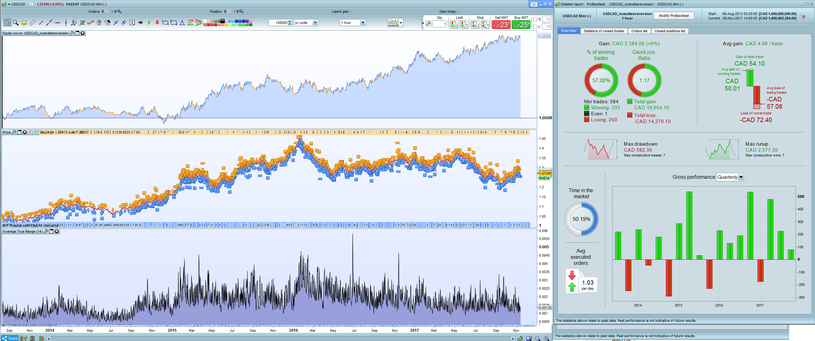815x341 pixels.
Task: Click the red down arrow drawing tool
Action: 157,23
